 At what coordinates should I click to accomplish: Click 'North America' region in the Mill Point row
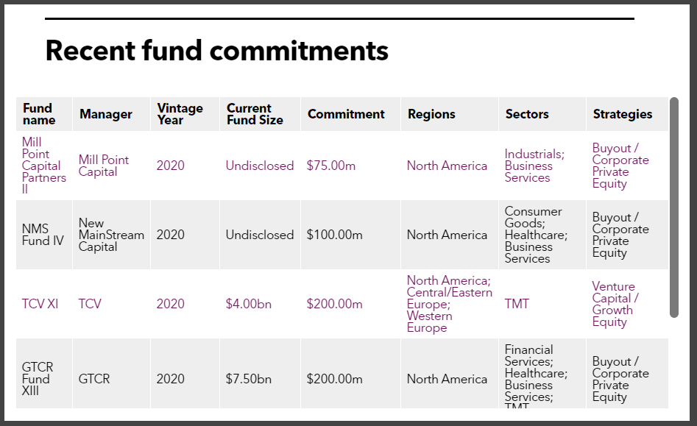[x=447, y=166]
